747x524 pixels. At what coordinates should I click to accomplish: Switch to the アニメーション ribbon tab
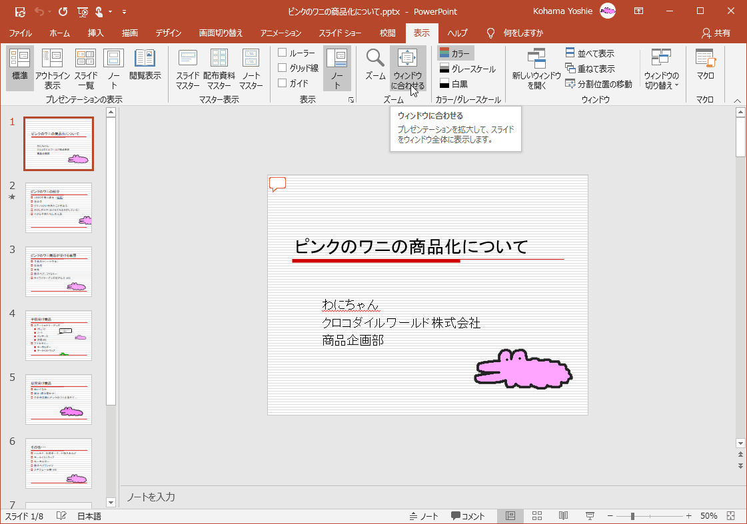tap(280, 33)
